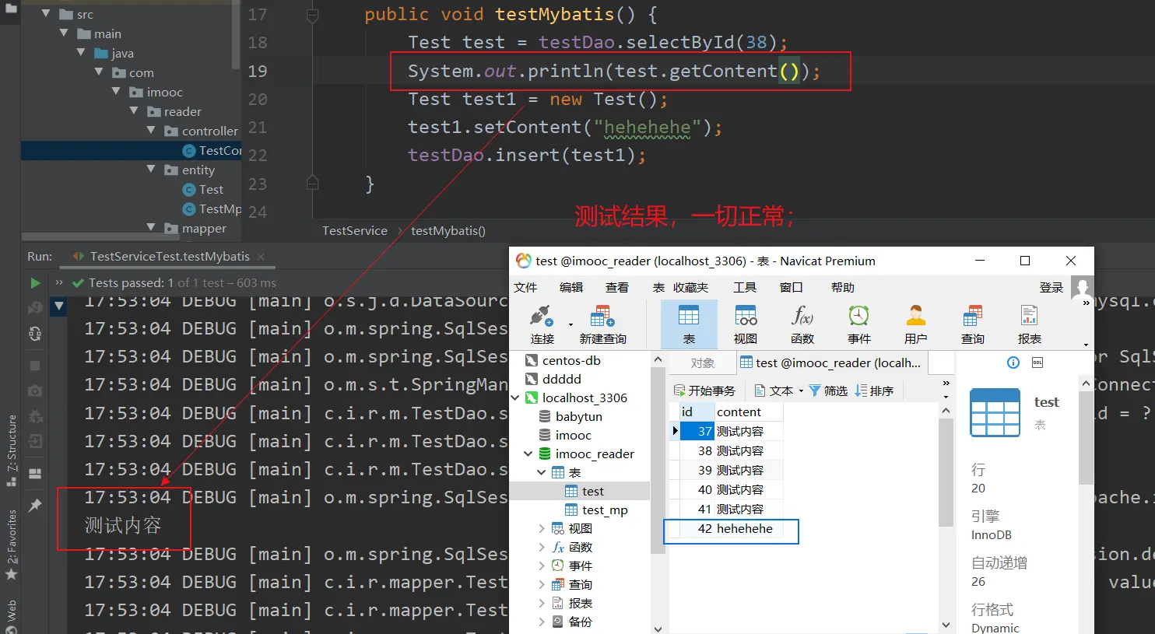Open the 工具 menu in Navicat
The height and width of the screenshot is (634, 1155).
point(745,288)
